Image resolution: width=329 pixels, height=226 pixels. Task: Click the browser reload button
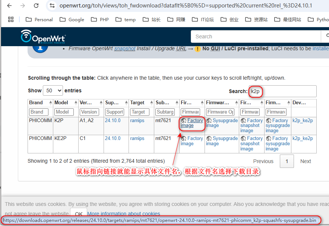pyautogui.click(x=36, y=6)
